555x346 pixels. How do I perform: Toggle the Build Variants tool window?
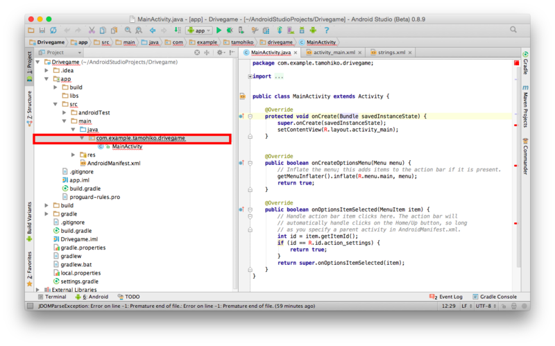pyautogui.click(x=29, y=221)
